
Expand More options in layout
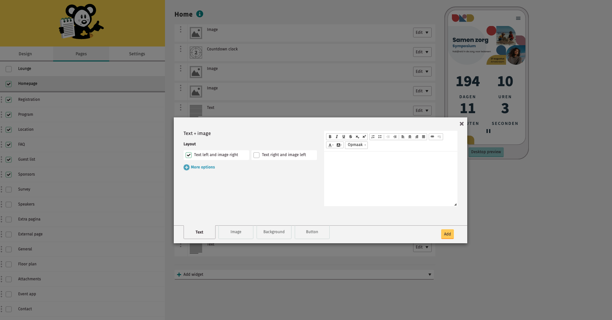200,167
